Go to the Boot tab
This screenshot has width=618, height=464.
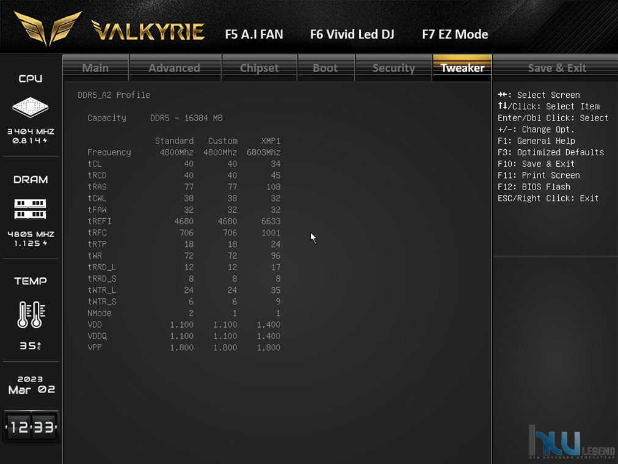[325, 68]
